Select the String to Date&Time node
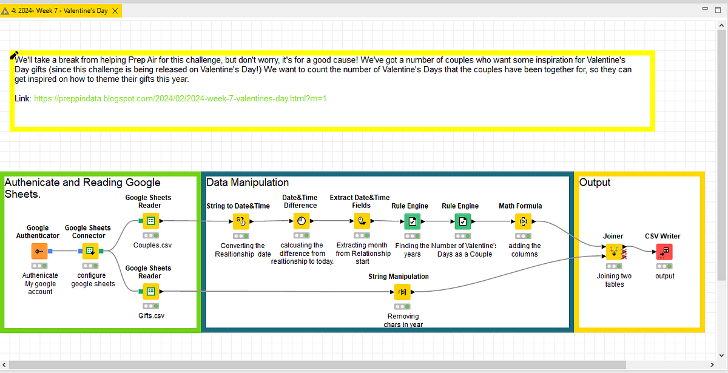Image resolution: width=728 pixels, height=373 pixels. [241, 221]
